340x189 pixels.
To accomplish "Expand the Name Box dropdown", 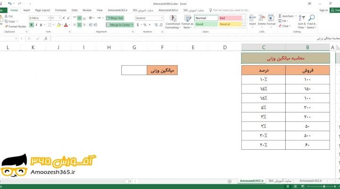I will tap(16, 38).
